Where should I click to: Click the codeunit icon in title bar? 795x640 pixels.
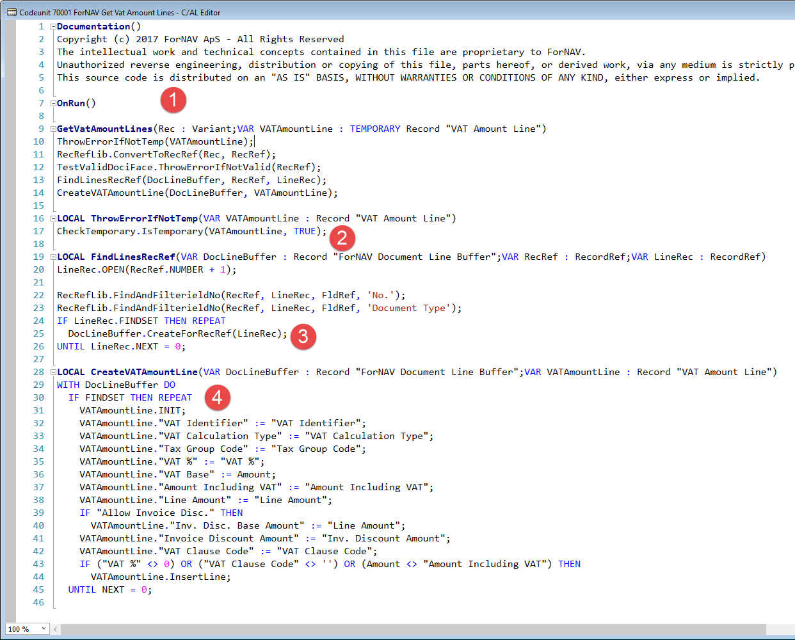click(x=12, y=12)
